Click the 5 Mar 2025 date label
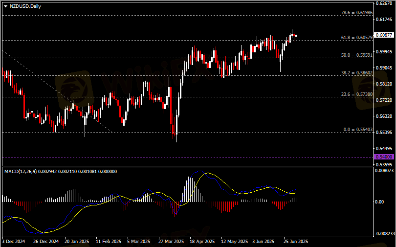This screenshot has height=247, width=396. 139,242
